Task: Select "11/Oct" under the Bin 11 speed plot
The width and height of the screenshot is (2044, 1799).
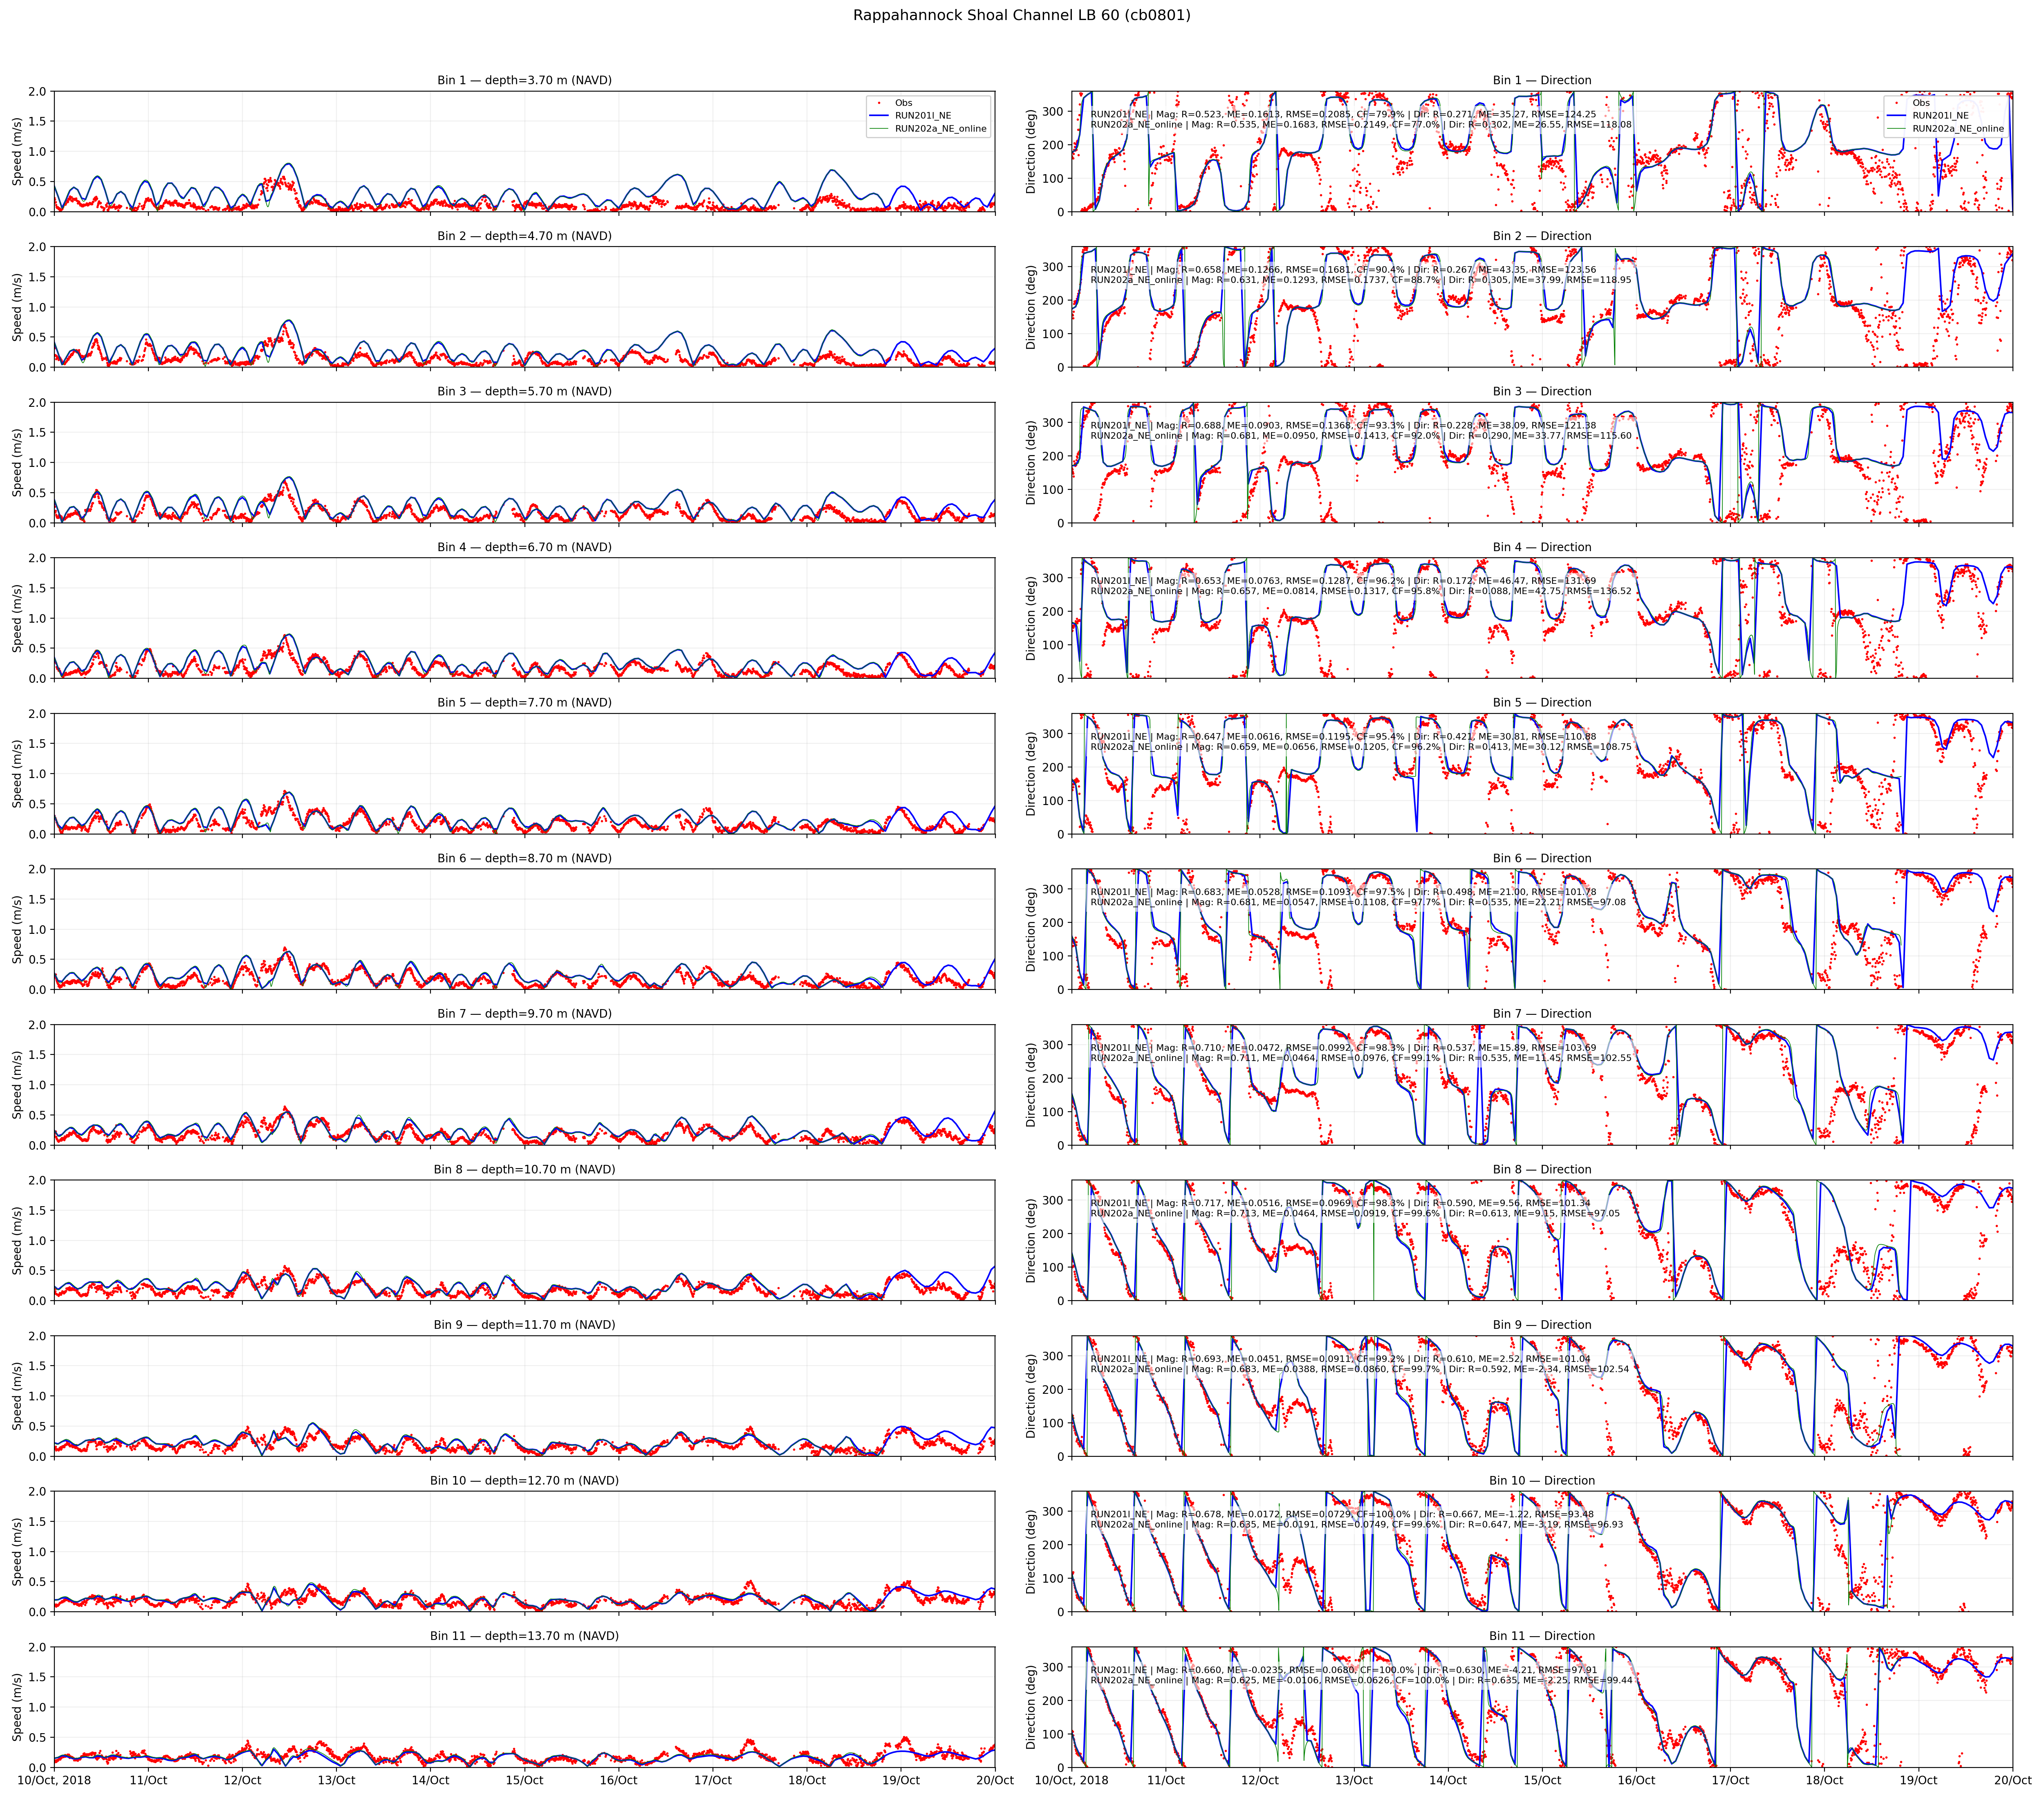Action: (x=148, y=1781)
